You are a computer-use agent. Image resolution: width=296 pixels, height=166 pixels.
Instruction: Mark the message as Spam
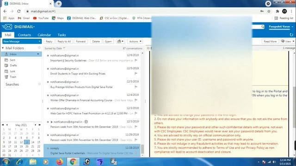pos(108,41)
